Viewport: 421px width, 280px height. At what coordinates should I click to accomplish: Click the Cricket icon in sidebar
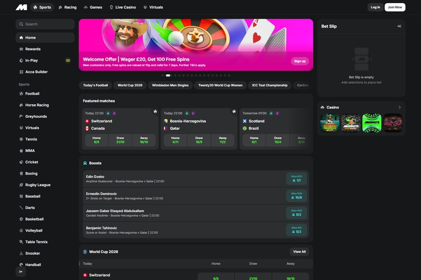pyautogui.click(x=21, y=162)
